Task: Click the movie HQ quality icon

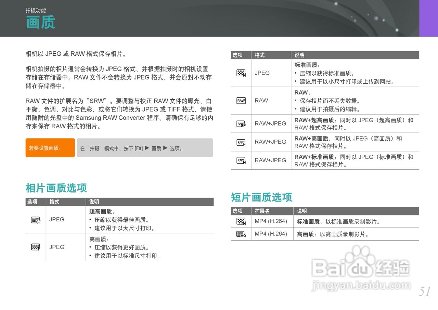Action: pos(241,234)
